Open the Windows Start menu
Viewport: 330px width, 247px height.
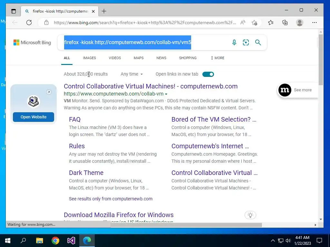8,241
